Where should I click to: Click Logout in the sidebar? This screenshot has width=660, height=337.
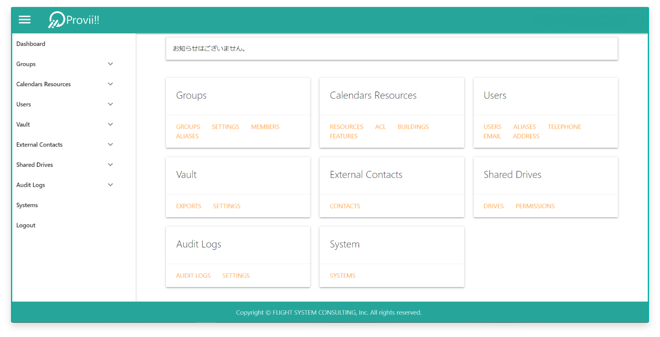click(x=26, y=225)
